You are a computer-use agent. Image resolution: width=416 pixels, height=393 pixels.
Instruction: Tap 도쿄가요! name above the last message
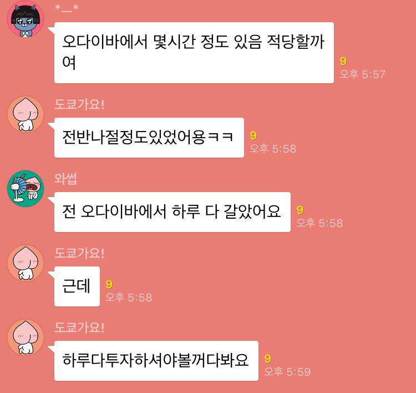79,327
